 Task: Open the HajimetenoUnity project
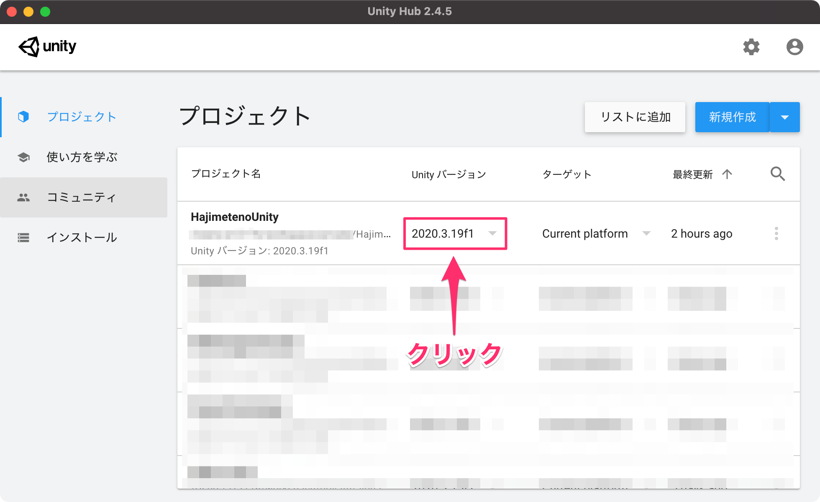point(235,217)
